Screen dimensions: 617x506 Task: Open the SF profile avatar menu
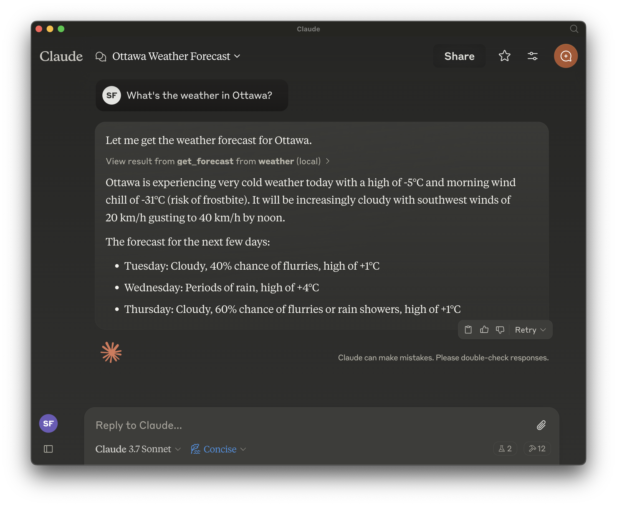tap(48, 424)
